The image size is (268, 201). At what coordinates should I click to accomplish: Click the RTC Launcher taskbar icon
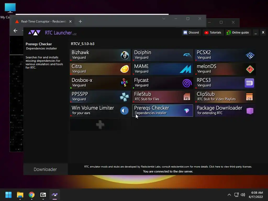55,195
